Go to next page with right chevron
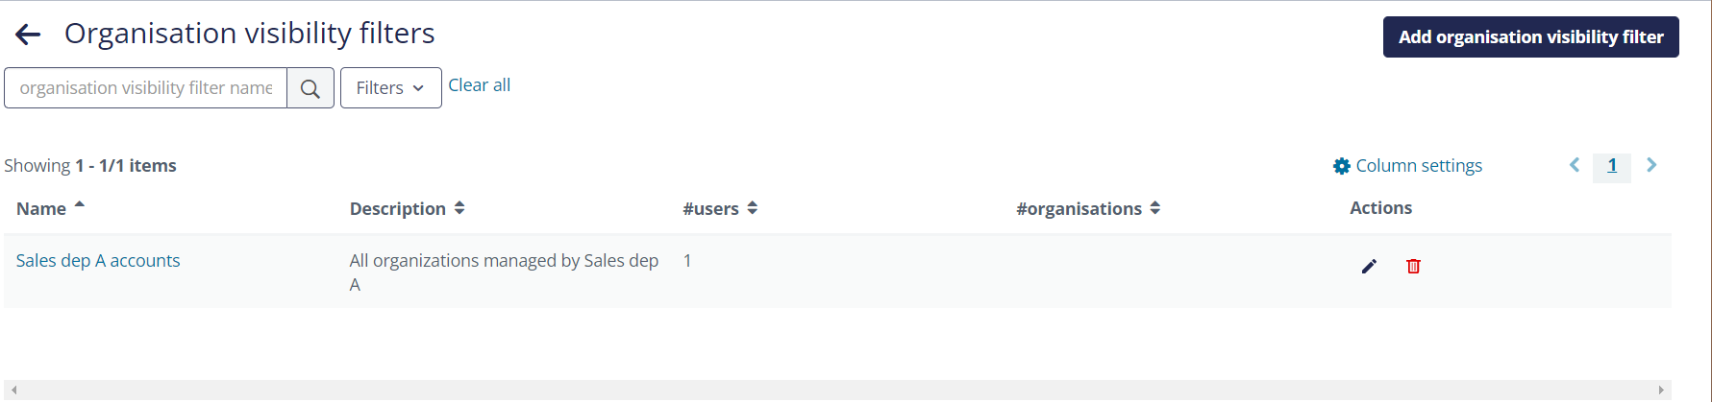1712x402 pixels. (1651, 165)
